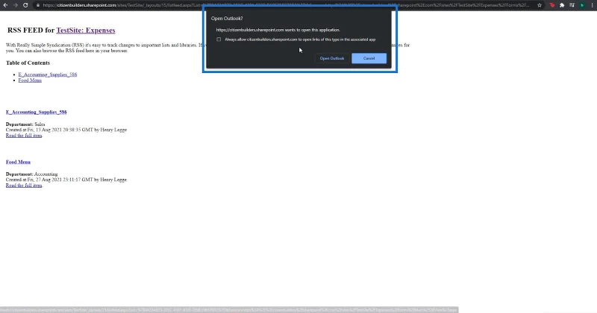
Task: Go back using browser back arrow
Action: point(5,5)
